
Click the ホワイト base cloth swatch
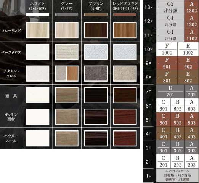tap(38, 52)
